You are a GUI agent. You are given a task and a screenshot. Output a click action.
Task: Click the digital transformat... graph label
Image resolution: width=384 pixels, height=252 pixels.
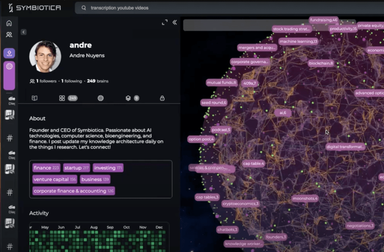pyautogui.click(x=346, y=147)
